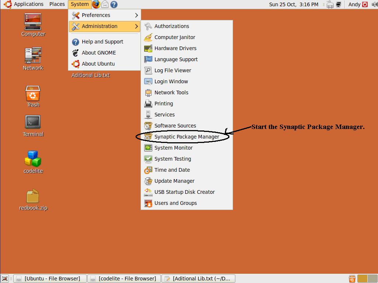
Task: Click the Services icon
Action: (x=148, y=115)
